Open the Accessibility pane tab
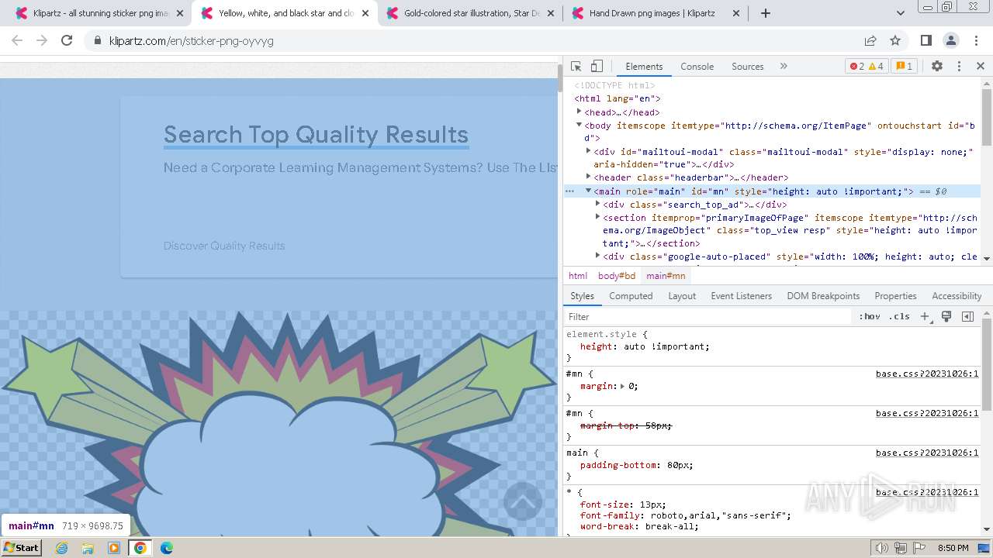 pos(957,296)
